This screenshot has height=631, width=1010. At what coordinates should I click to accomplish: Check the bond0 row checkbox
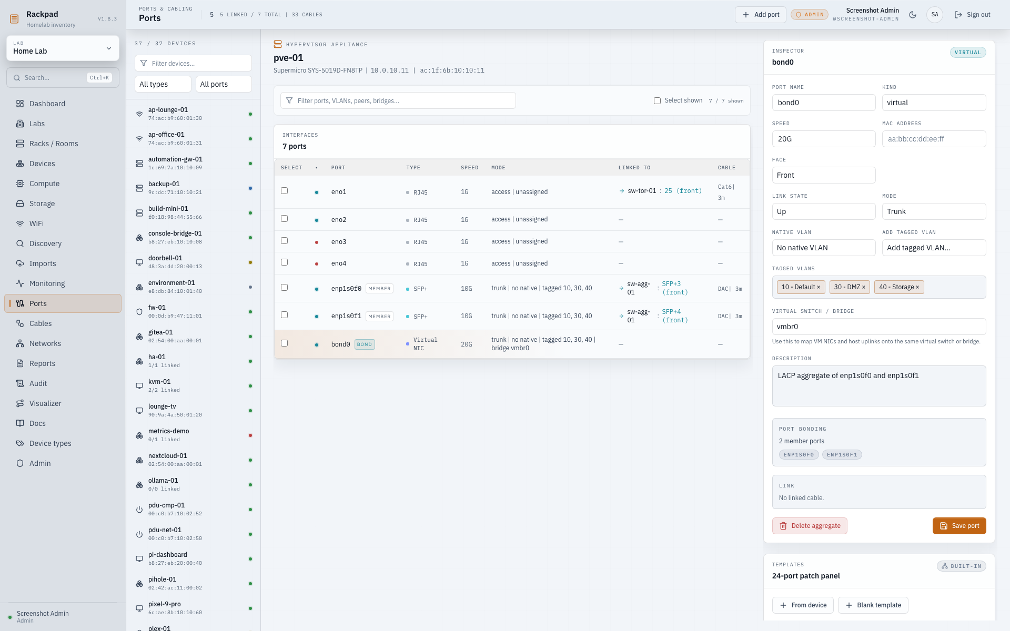pyautogui.click(x=285, y=343)
